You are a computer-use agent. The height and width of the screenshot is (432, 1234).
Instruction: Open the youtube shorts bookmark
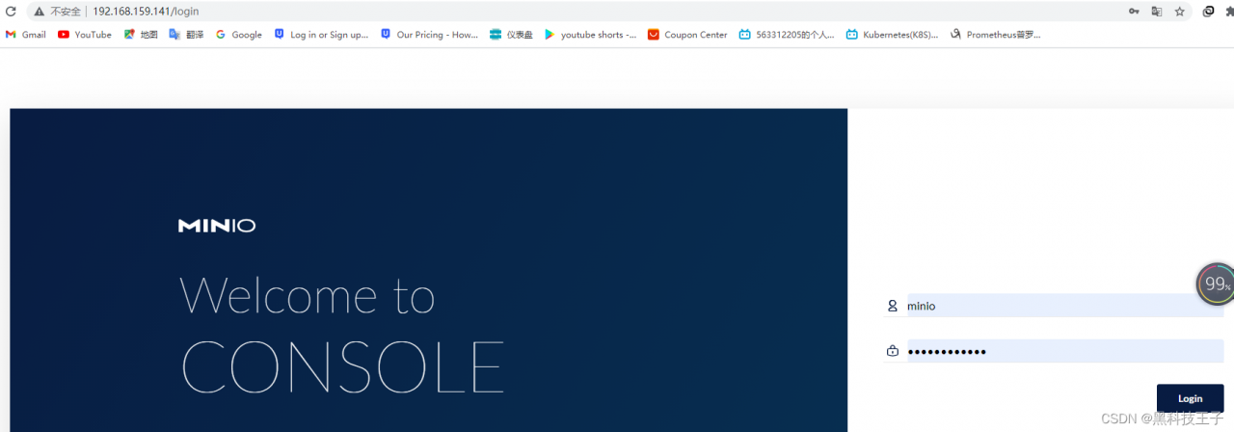pyautogui.click(x=590, y=34)
